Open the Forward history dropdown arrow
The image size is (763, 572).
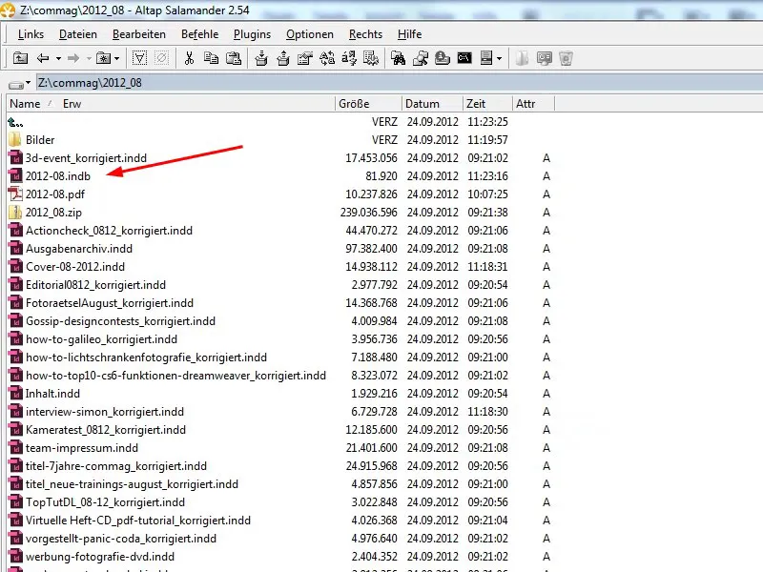point(89,59)
